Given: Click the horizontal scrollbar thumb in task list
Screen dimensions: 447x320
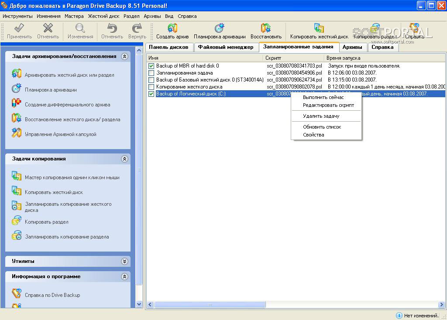Looking at the screenshot, I should 210,305.
